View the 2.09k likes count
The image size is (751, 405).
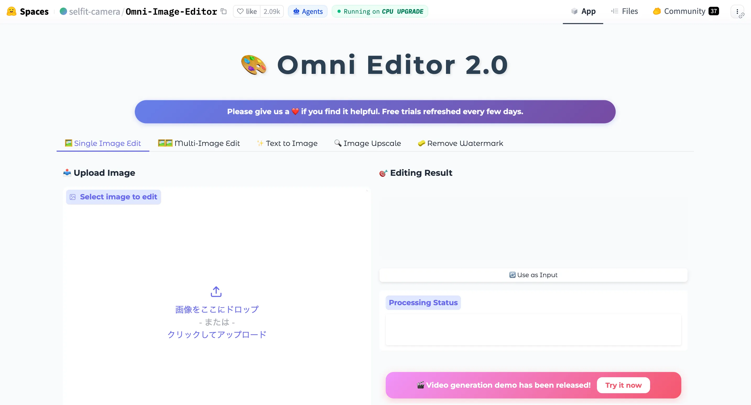271,11
